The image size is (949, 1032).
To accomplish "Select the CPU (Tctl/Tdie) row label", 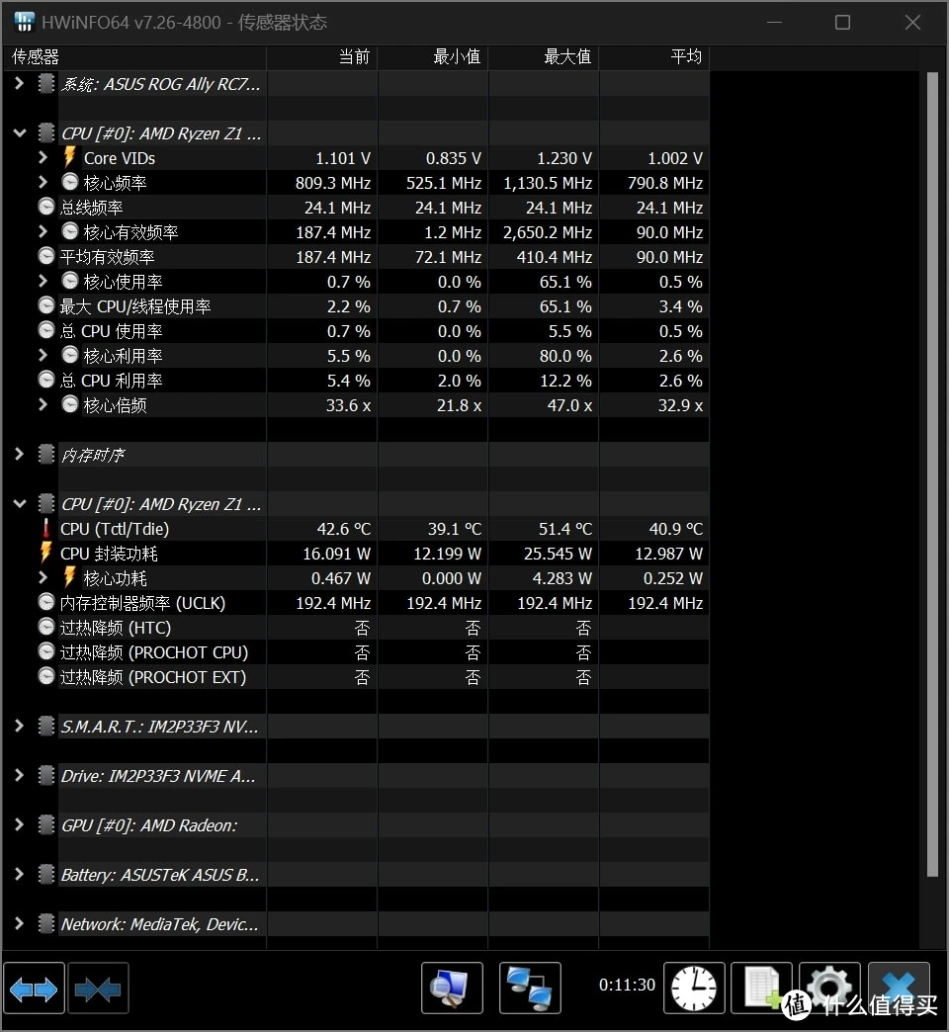I will click(x=115, y=529).
